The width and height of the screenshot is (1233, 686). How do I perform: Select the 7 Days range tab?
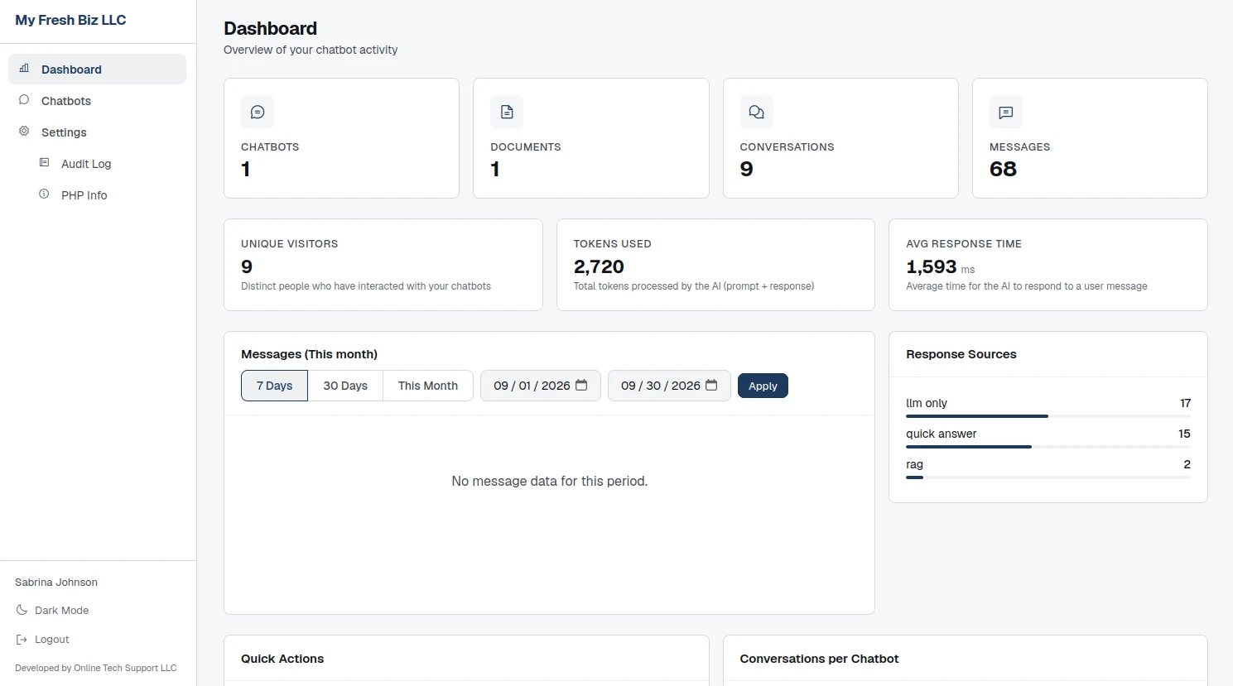[274, 386]
